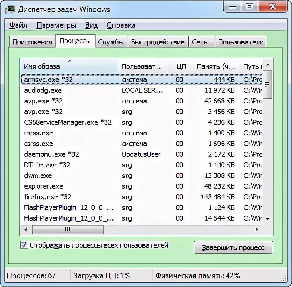
Task: Click the vertical scrollbar down arrow
Action: click(x=268, y=219)
